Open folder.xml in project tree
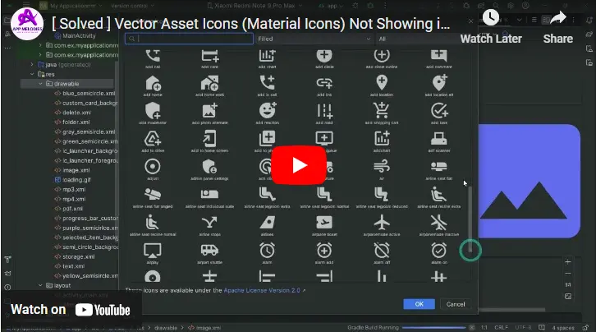This screenshot has height=332, width=596. pos(72,122)
